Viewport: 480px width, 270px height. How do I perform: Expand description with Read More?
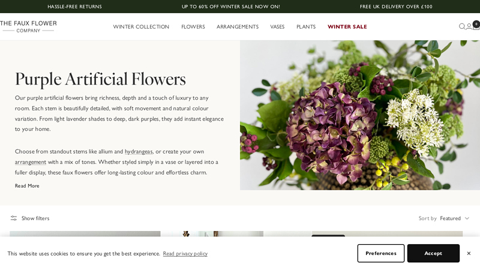pos(27,186)
